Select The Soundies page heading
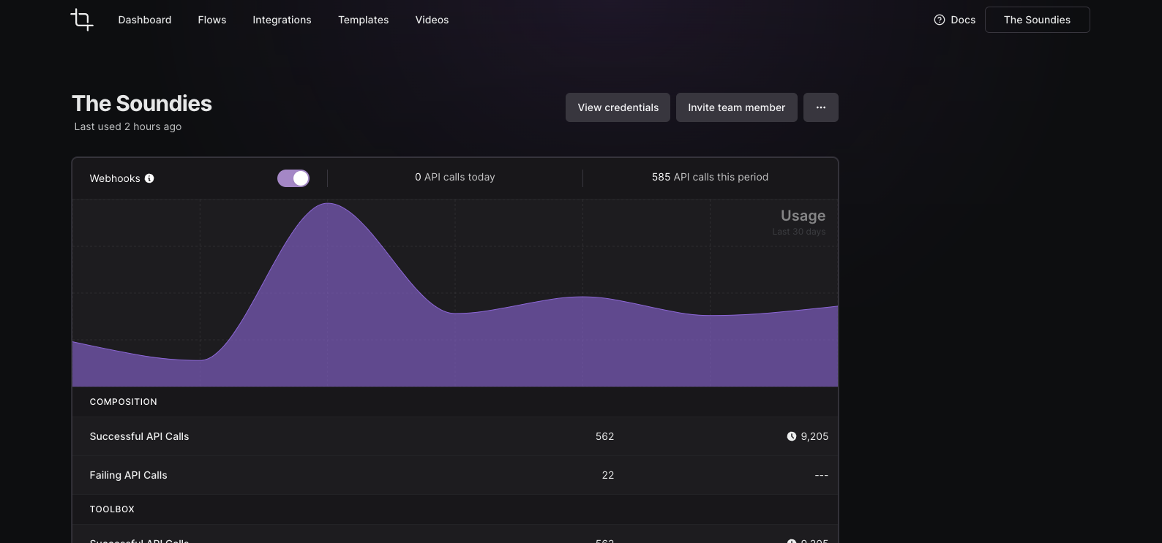The width and height of the screenshot is (1162, 543). pyautogui.click(x=142, y=104)
